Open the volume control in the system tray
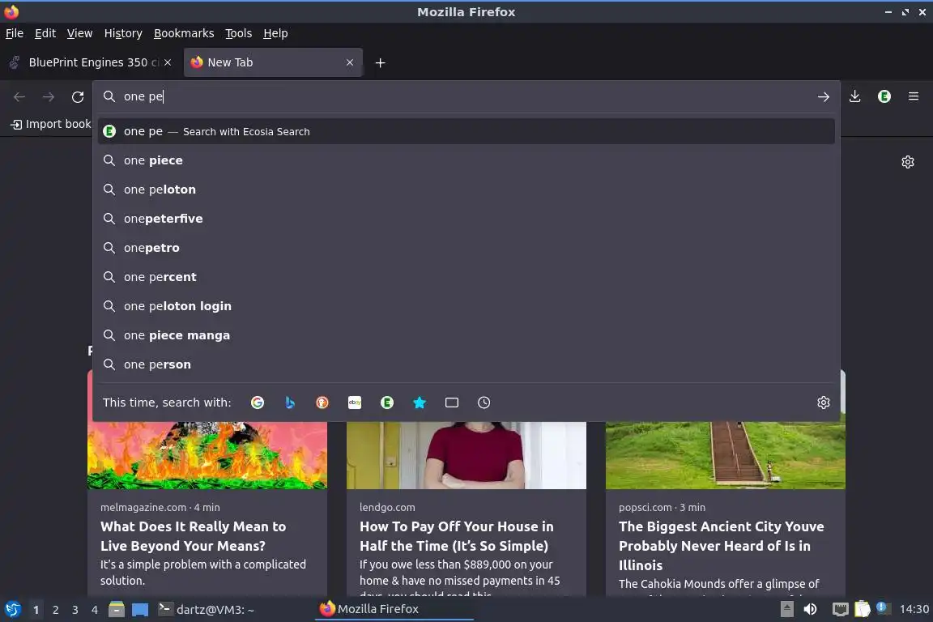The image size is (933, 622). click(x=810, y=610)
